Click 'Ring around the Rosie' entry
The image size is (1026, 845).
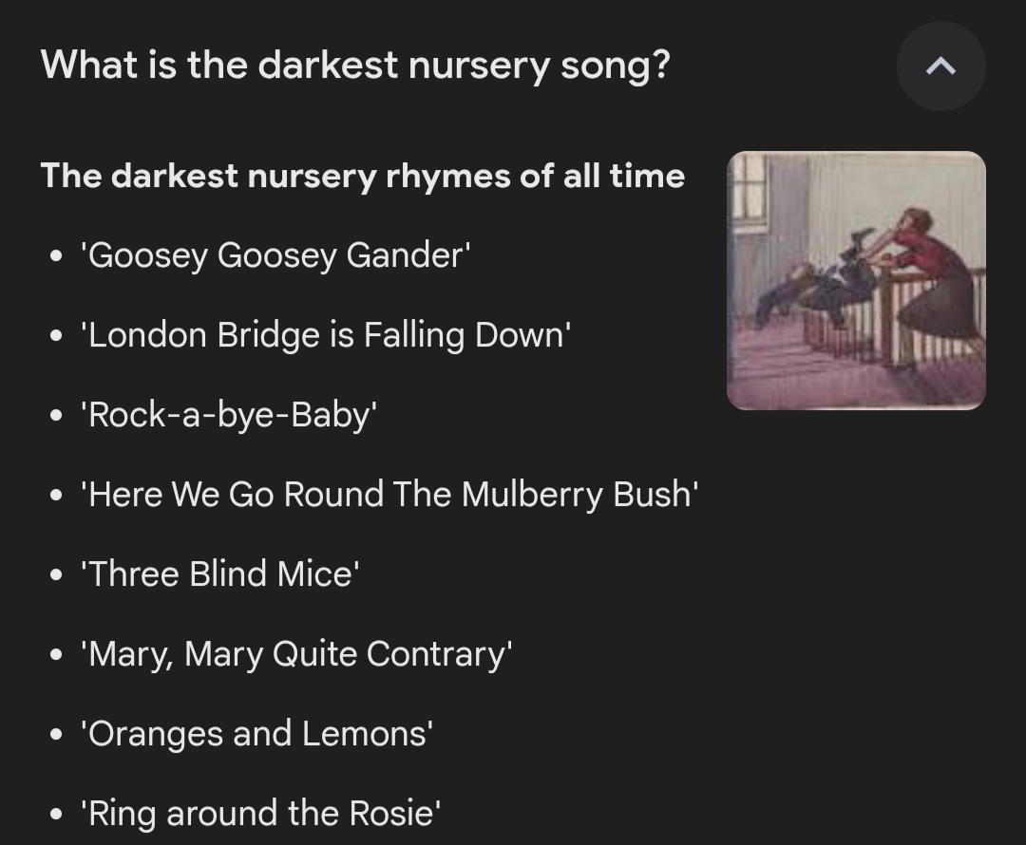coord(260,814)
